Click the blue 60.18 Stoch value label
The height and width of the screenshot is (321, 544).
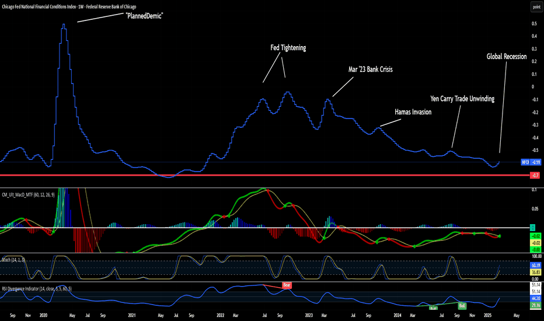pos(536,266)
